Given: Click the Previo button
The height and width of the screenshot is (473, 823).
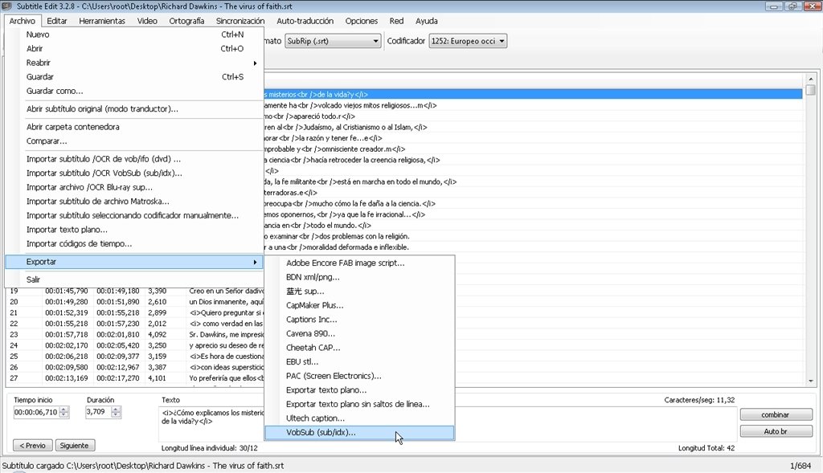Looking at the screenshot, I should 32,446.
